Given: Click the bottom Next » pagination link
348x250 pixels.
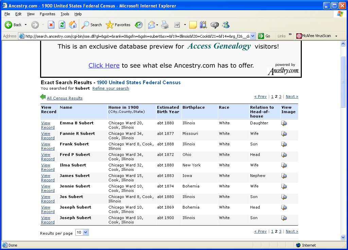Looking at the screenshot, I should (x=292, y=231).
